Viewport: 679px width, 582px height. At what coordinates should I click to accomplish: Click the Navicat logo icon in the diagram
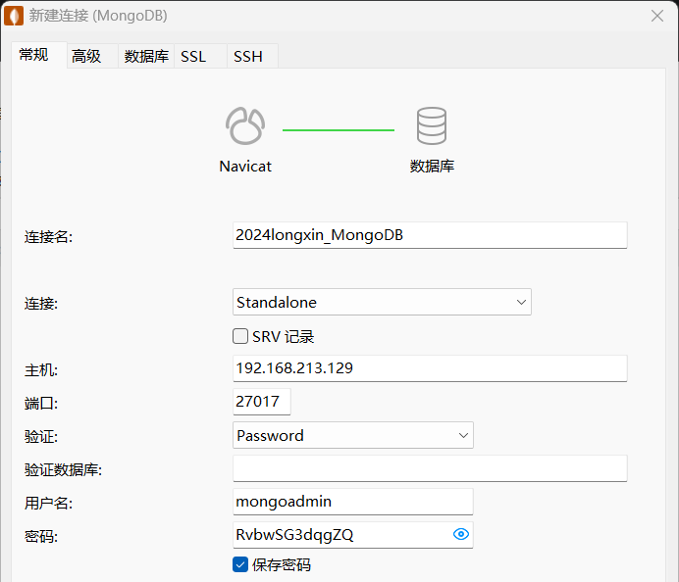(245, 125)
